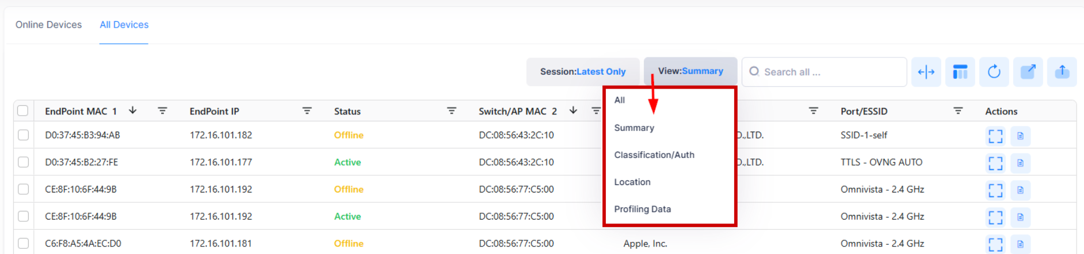This screenshot has width=1084, height=254.
Task: Click the column width fit icon
Action: pos(926,72)
